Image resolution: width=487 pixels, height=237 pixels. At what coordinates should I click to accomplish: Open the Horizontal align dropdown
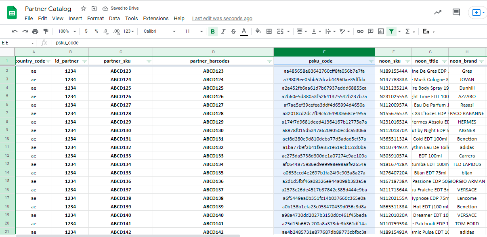(302, 31)
